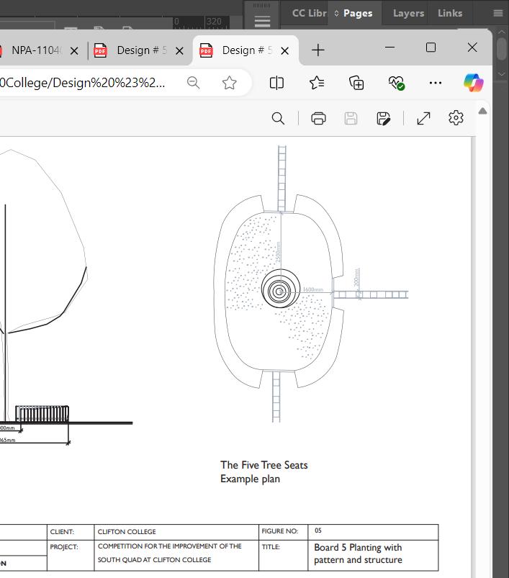Click the InDesign panel scroll thumb
Image resolution: width=509 pixels, height=578 pixels.
[502, 49]
